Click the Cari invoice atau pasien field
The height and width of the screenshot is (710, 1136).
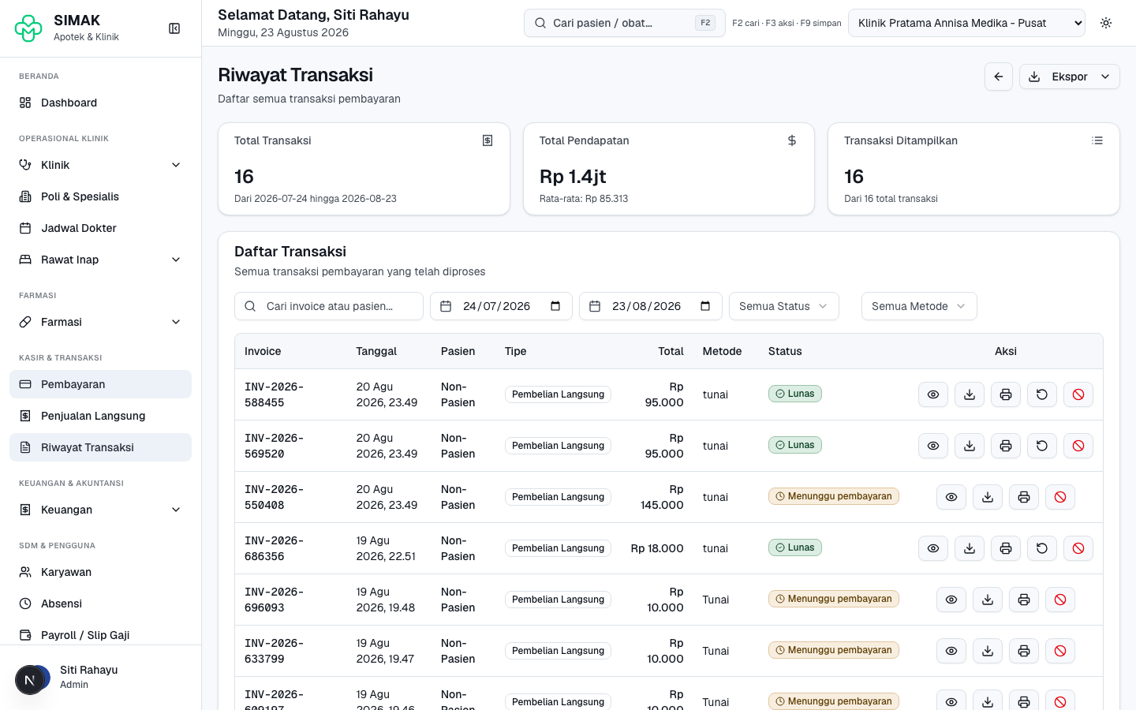329,306
